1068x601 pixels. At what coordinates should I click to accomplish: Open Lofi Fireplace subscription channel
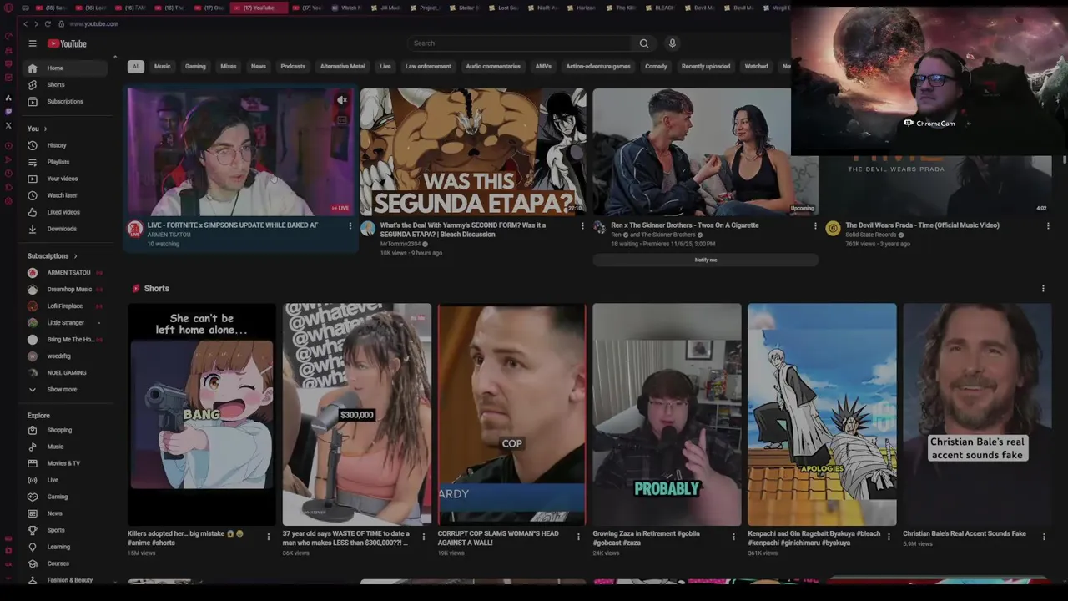click(67, 306)
